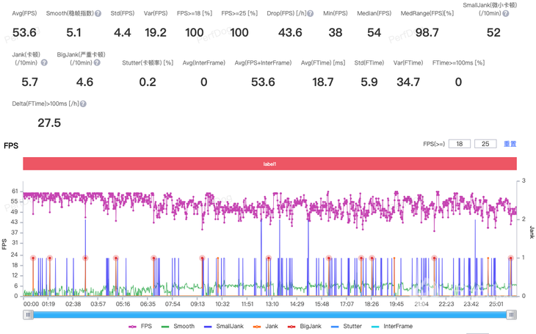The height and width of the screenshot is (334, 536).
Task: Select the red label1 bar
Action: 269,164
